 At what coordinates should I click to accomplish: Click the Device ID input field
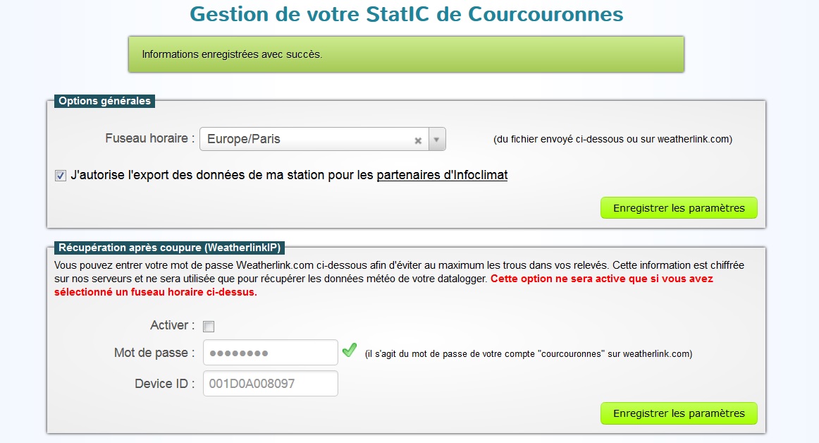[x=271, y=384]
